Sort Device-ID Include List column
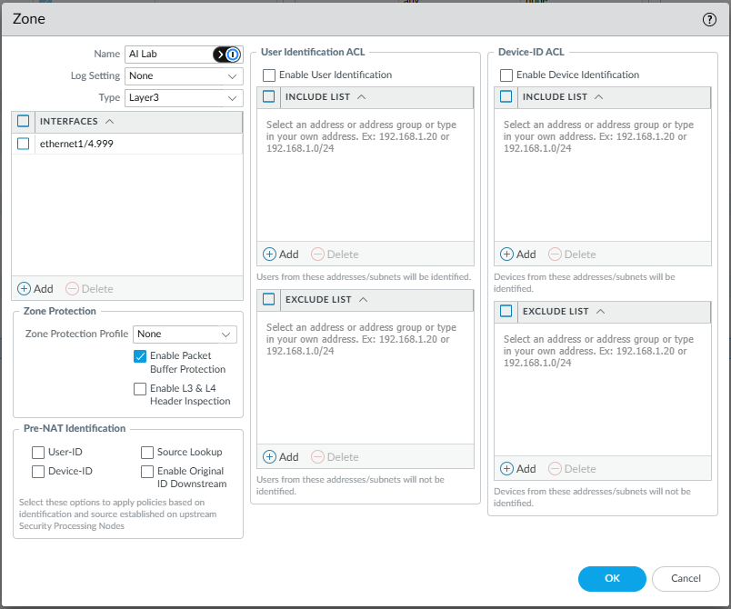 (x=614, y=97)
